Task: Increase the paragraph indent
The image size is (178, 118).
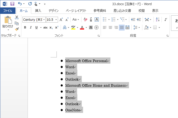Action: (x=139, y=19)
